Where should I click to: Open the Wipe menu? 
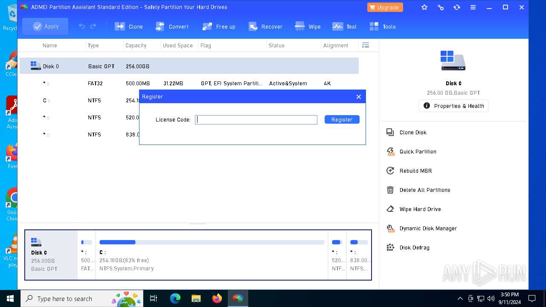[x=308, y=26]
